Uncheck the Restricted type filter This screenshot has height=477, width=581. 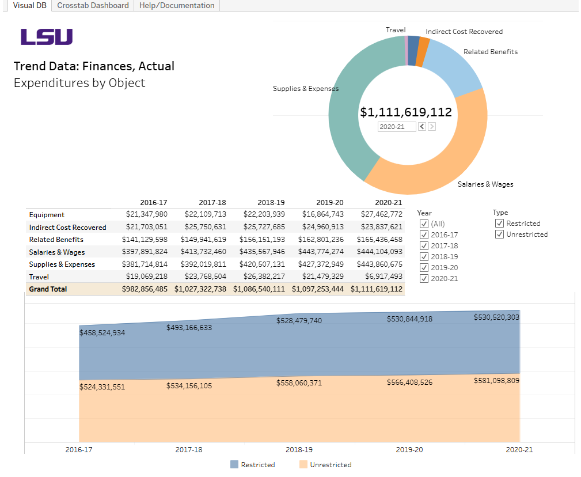499,224
